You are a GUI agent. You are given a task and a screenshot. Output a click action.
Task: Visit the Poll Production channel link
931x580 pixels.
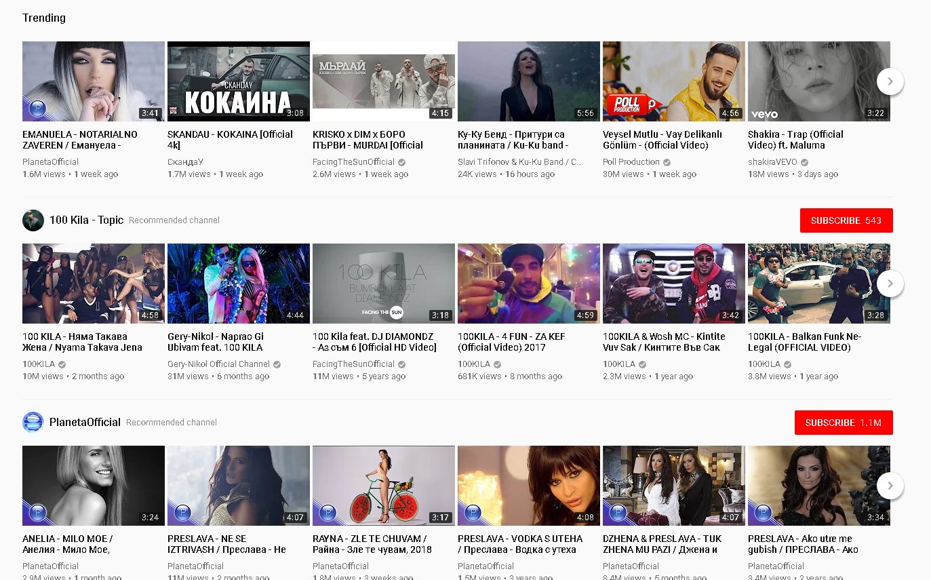pyautogui.click(x=631, y=162)
